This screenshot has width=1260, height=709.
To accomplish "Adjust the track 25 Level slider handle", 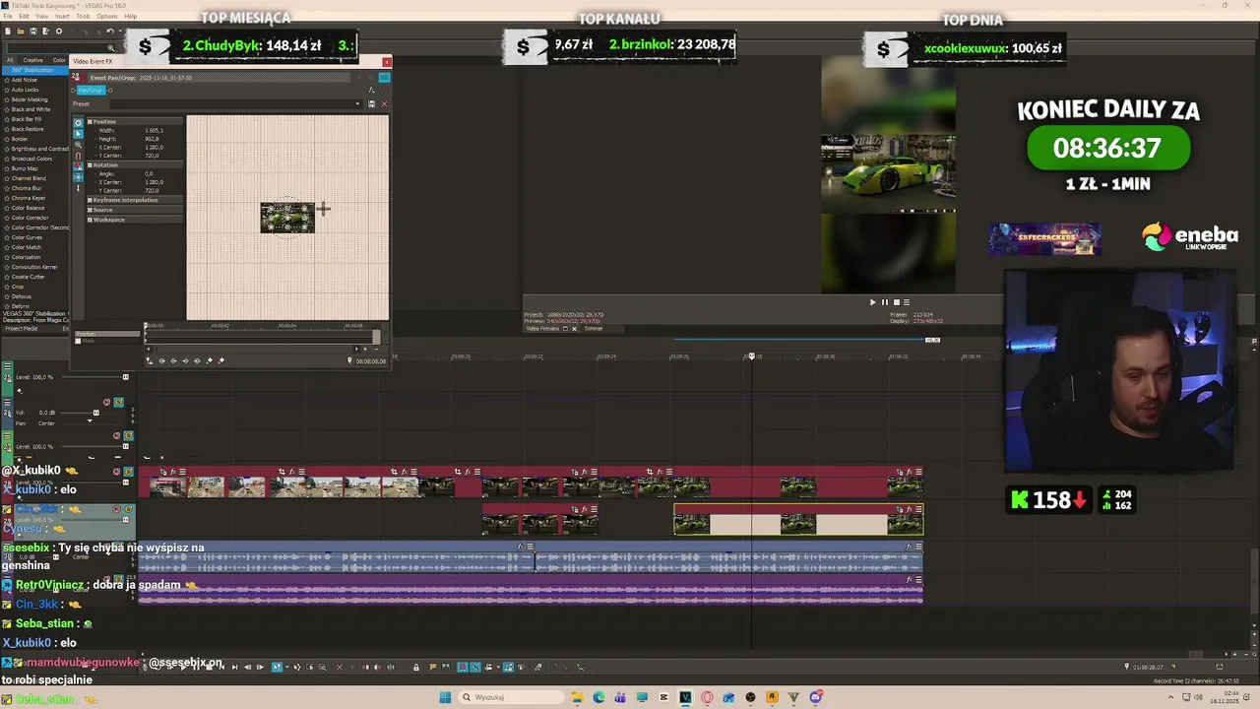I will pos(125,377).
